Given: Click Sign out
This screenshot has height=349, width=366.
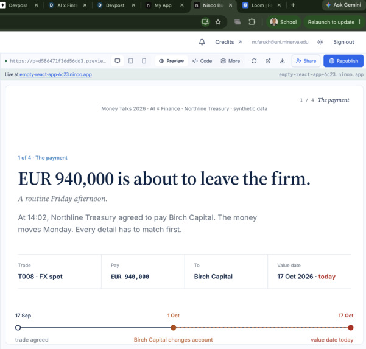Looking at the screenshot, I should coord(343,42).
